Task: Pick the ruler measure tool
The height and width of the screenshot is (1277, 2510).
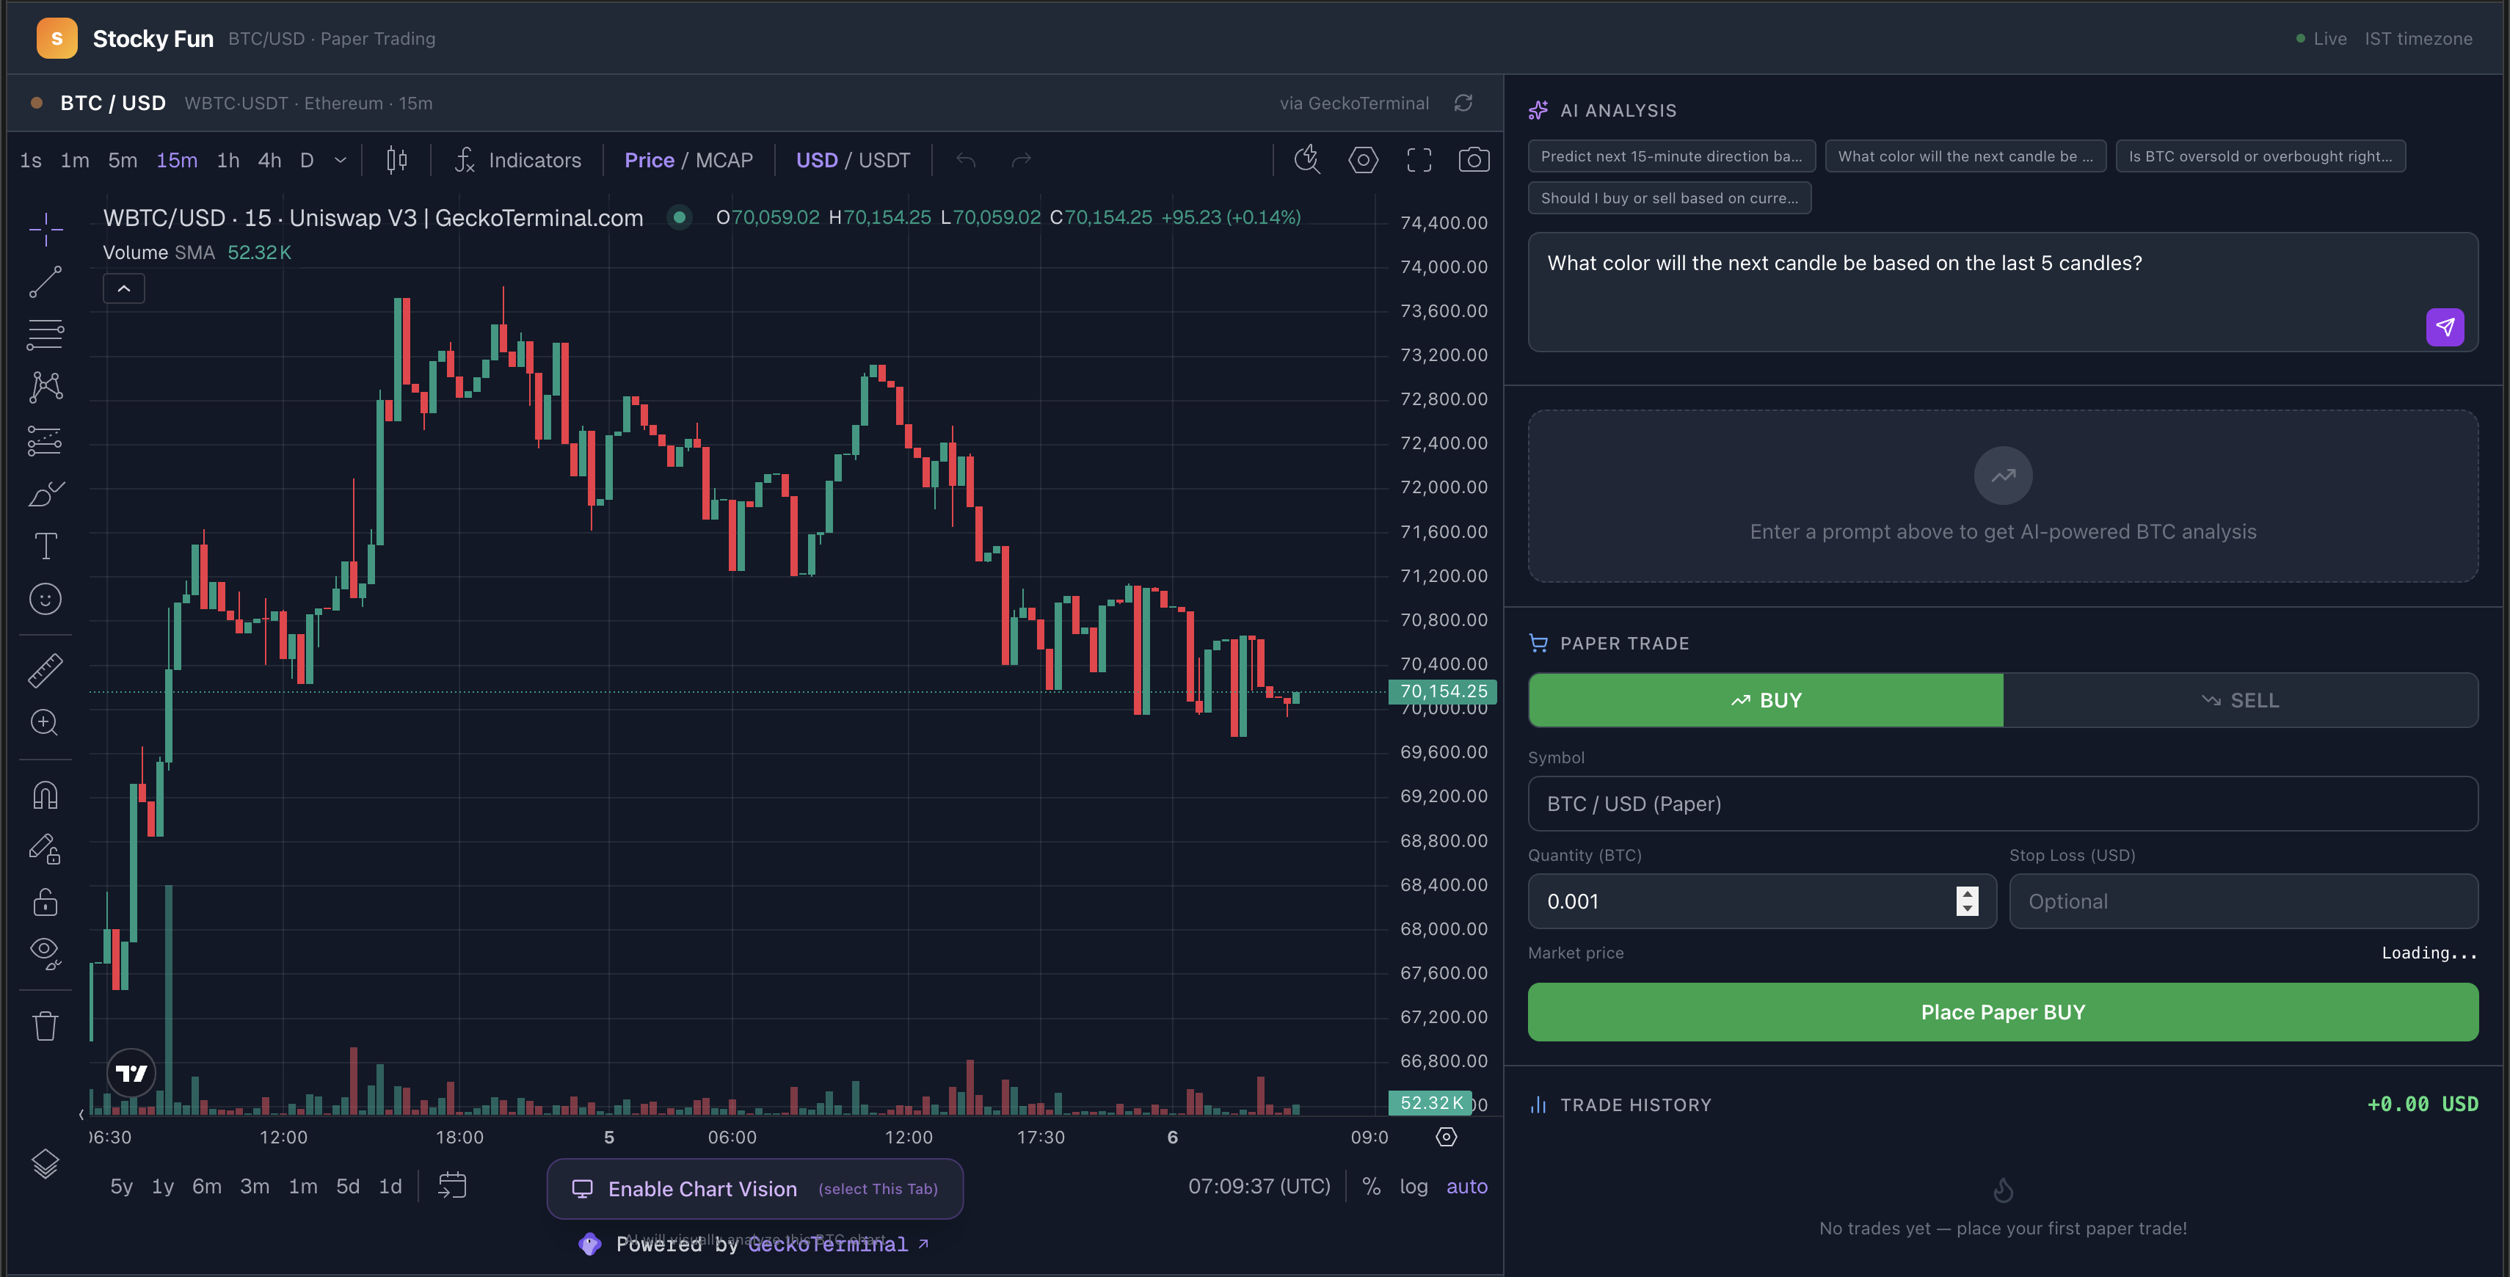Action: 45,670
